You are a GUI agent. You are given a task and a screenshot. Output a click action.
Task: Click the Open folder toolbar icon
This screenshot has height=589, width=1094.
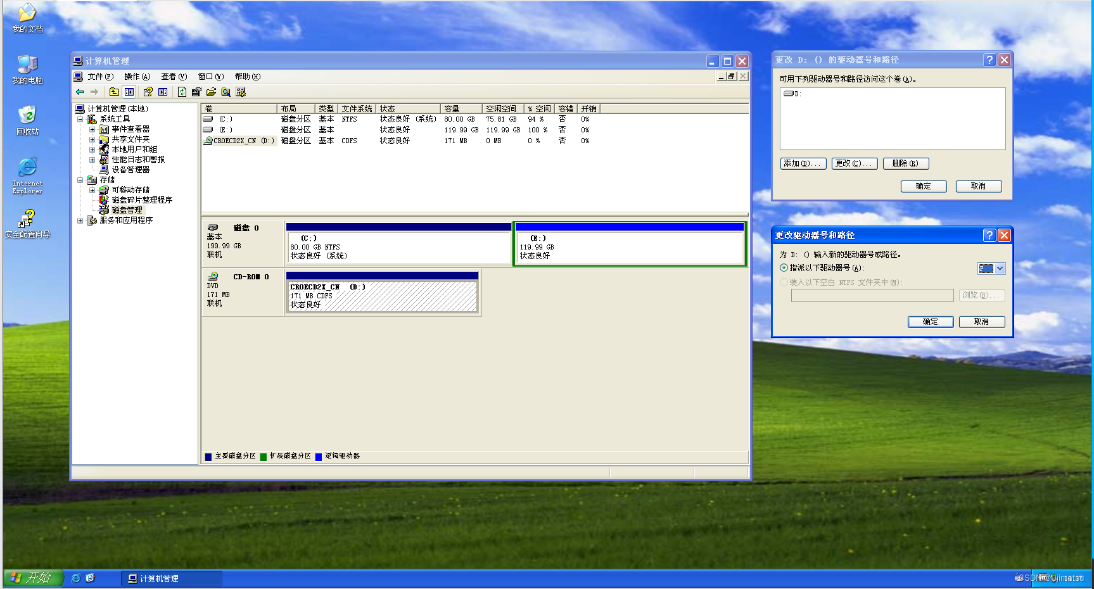(211, 92)
